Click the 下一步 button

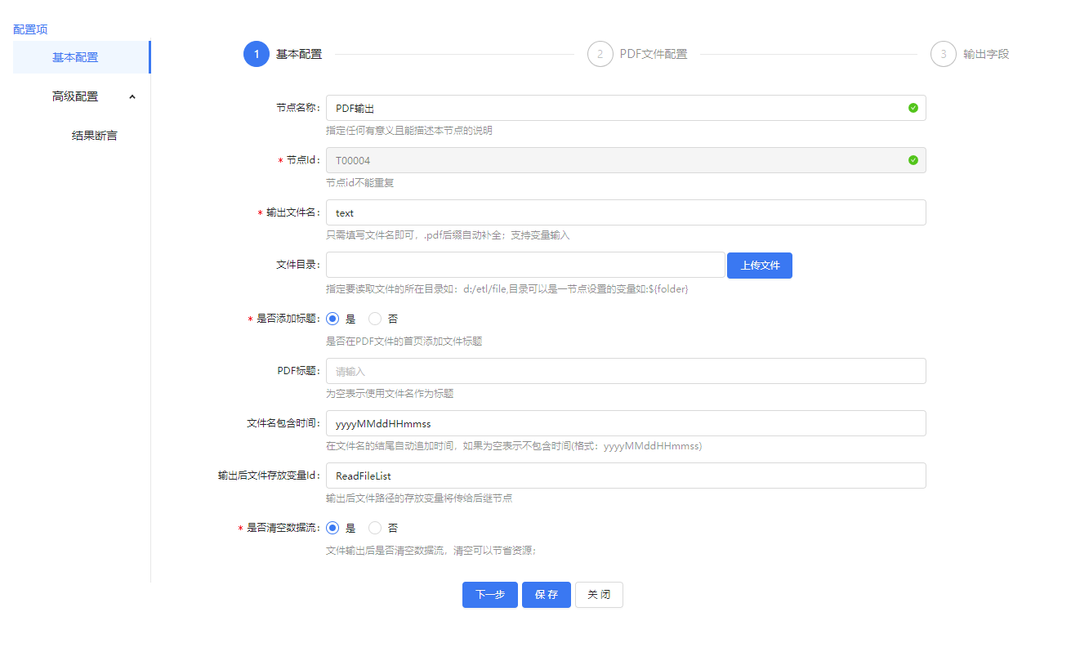[x=489, y=595]
